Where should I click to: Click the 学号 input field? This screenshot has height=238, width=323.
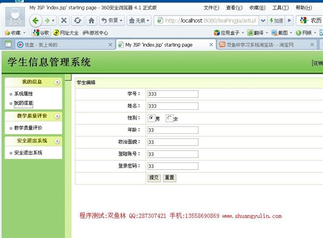click(173, 94)
